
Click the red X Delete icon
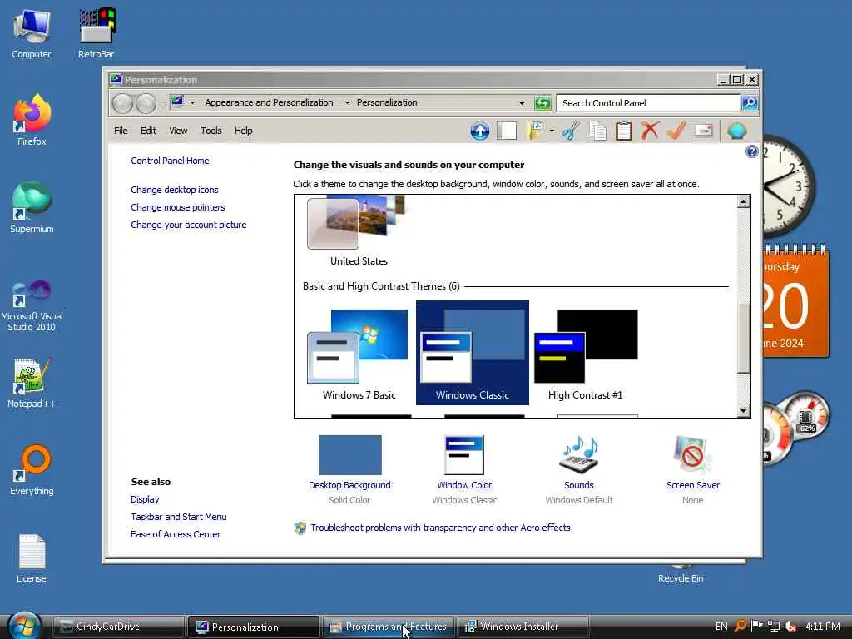tap(650, 131)
